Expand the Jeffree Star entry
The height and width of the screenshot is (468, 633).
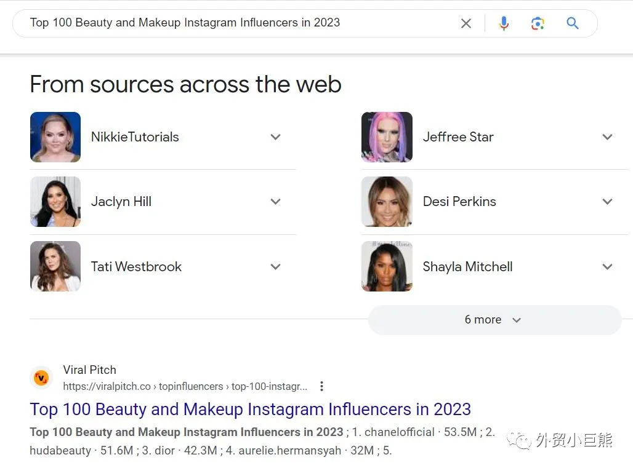pyautogui.click(x=607, y=137)
